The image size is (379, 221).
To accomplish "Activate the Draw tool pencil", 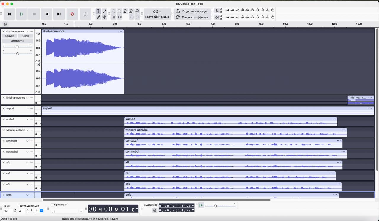I will [98, 17].
